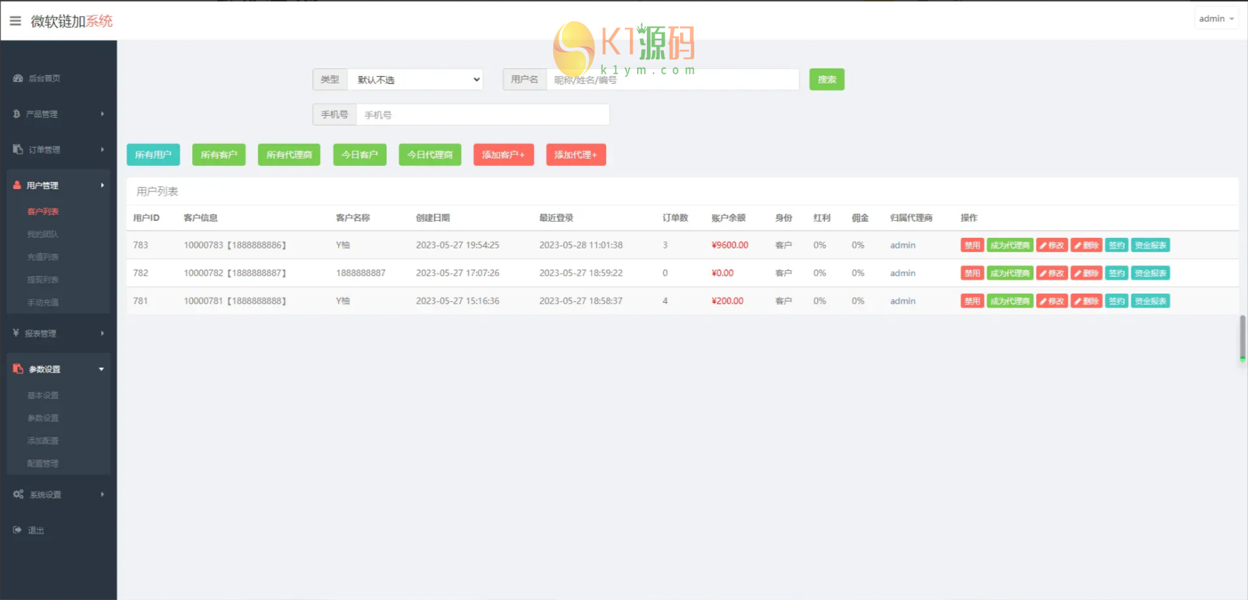Delete user 781 with the 删除 button
This screenshot has height=600, width=1248.
click(1087, 301)
